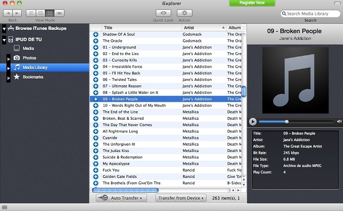This screenshot has height=211, width=343.
Task: Click the album art music note thumbnail
Action: pos(295,80)
